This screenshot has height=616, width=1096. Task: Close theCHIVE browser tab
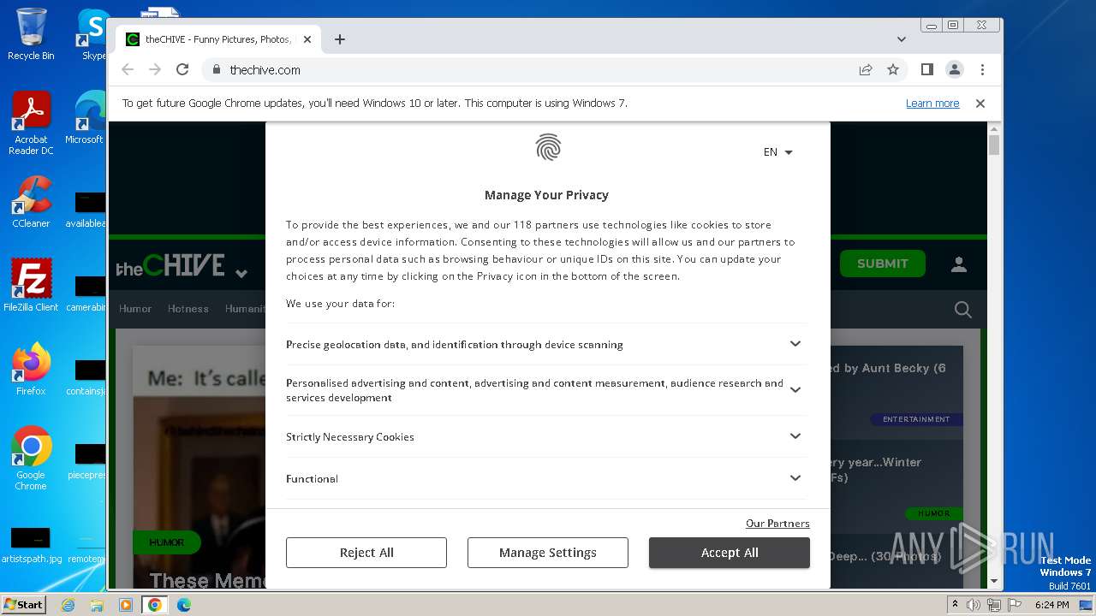307,39
